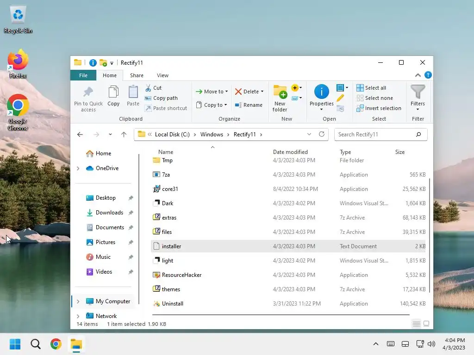Click Windows in the address breadcrumb
Screen dimensions: 474x355
(x=212, y=135)
